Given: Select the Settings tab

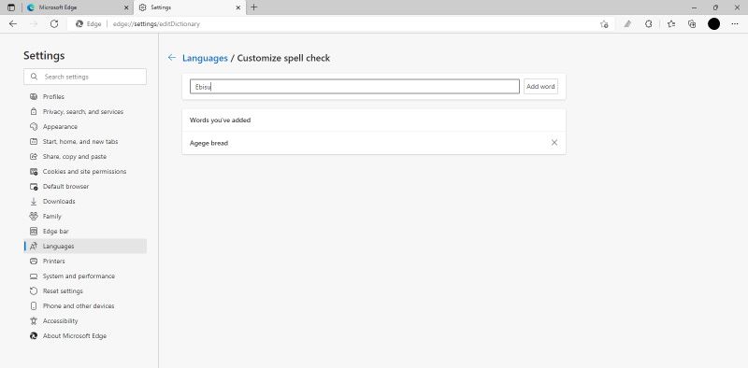Looking at the screenshot, I should [189, 7].
